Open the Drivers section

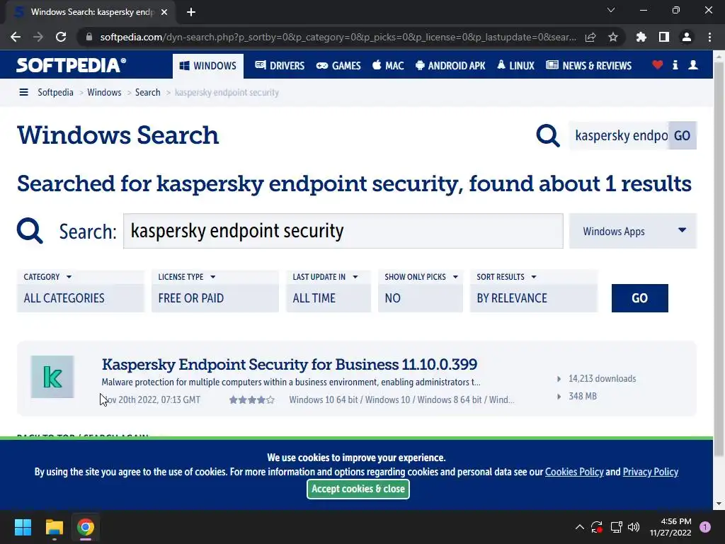tap(280, 66)
